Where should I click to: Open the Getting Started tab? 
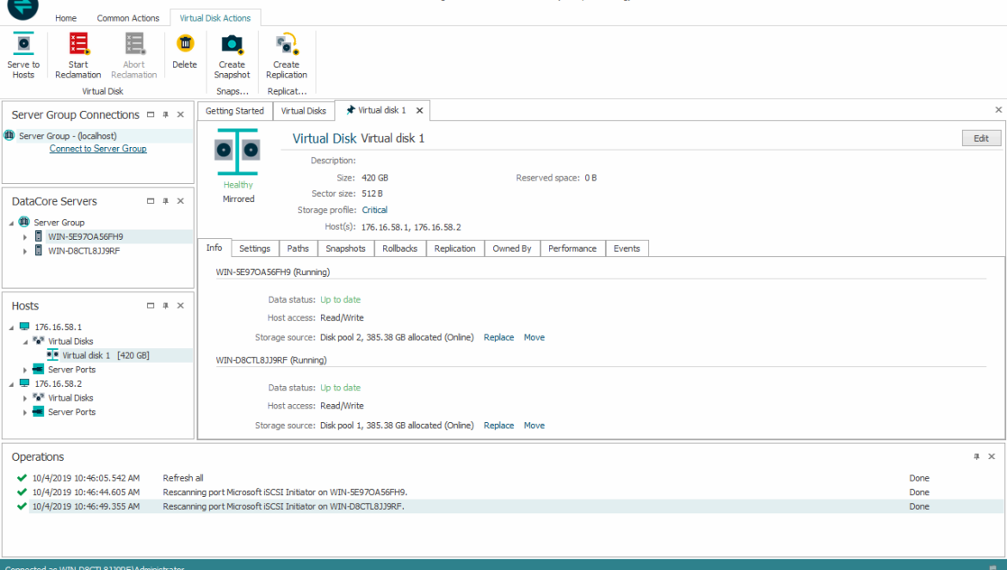click(x=234, y=111)
